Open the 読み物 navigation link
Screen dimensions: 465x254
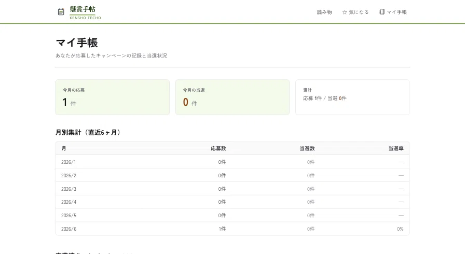[324, 12]
